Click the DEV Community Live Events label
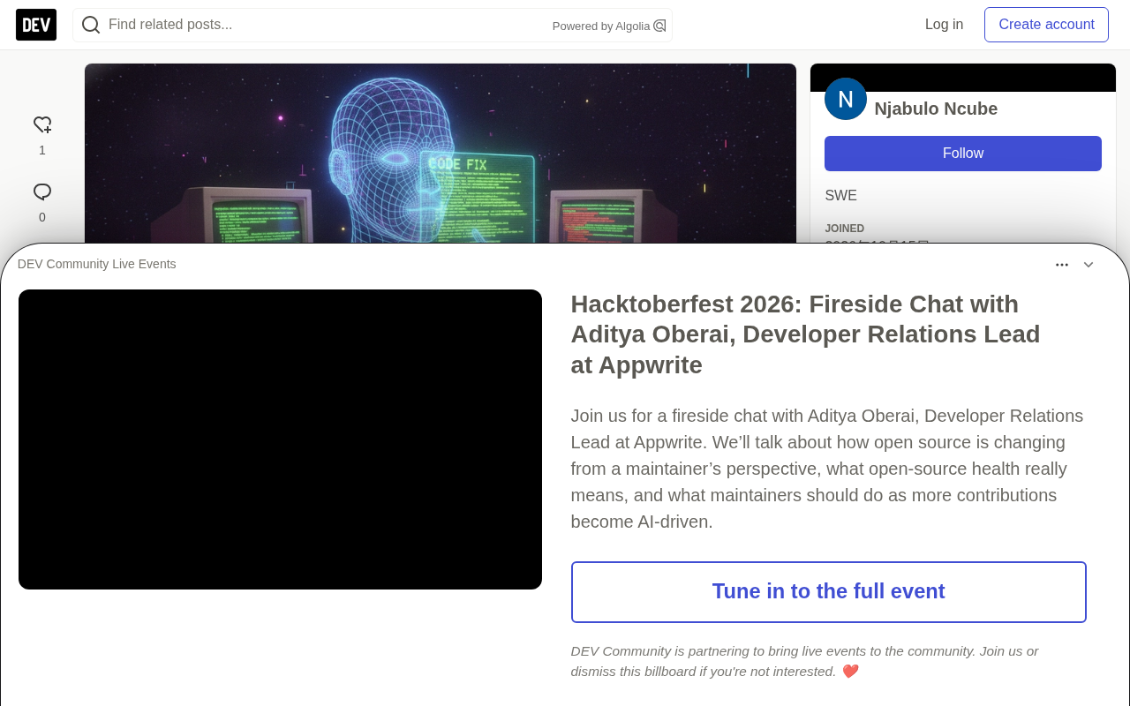1130x706 pixels. pos(97,264)
